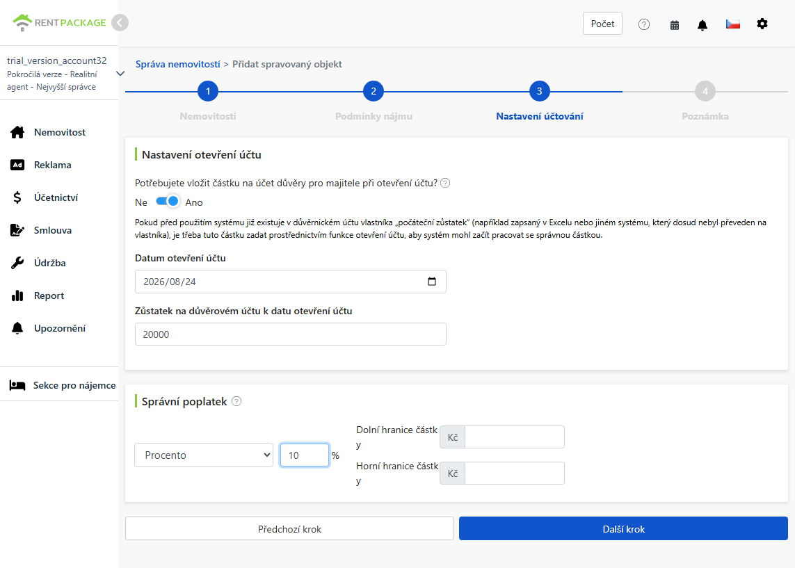Click Další krok button
Screen dimensions: 795x568
(624, 529)
